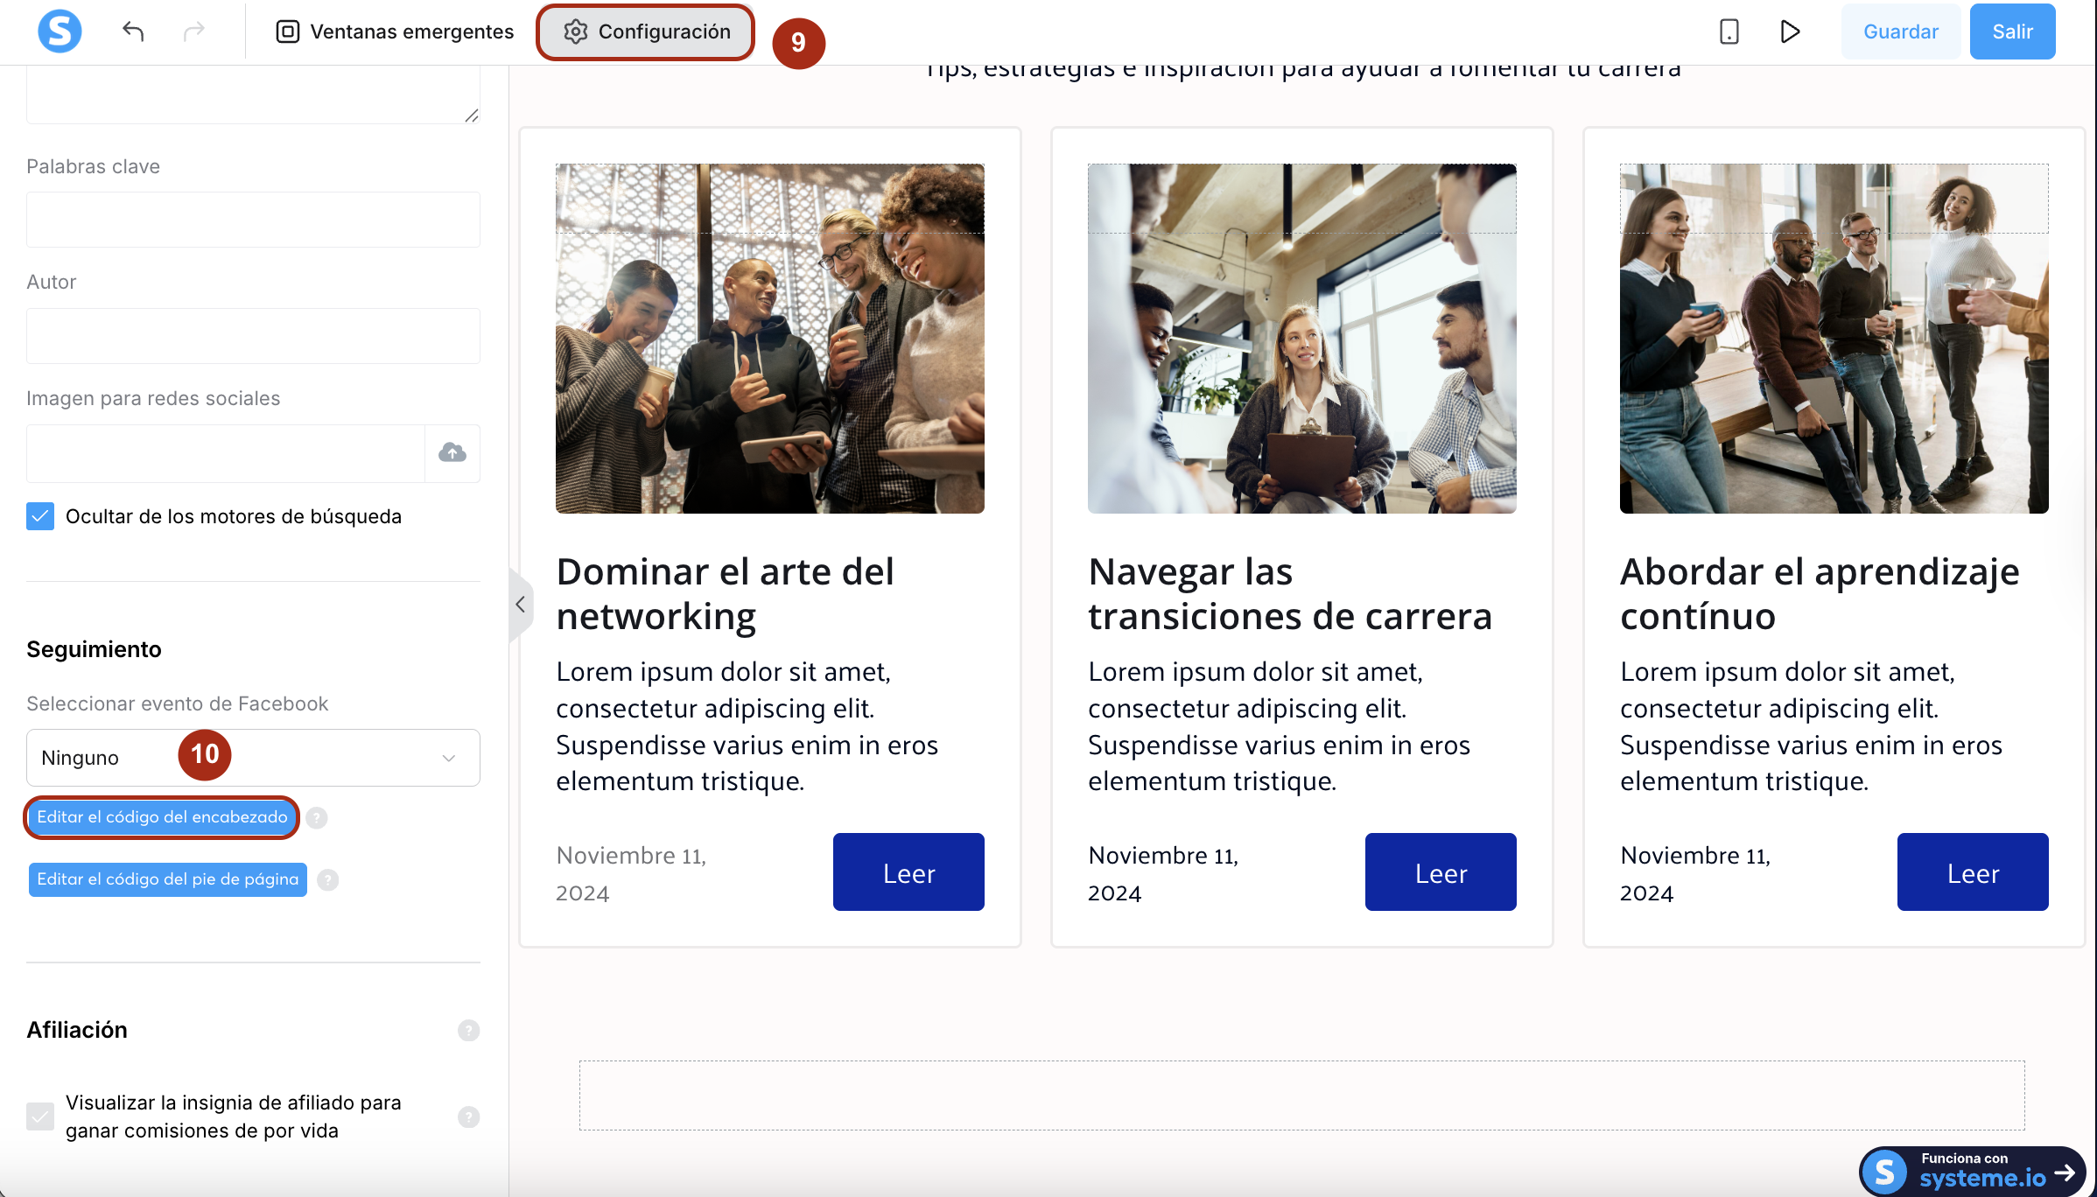Click Leer on transiciones de carrera card
This screenshot has height=1197, width=2097.
pos(1440,872)
